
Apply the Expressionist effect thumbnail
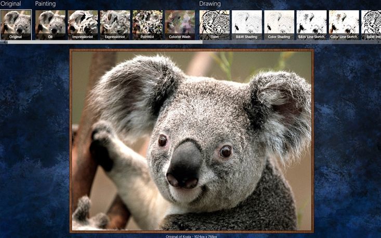tap(115, 25)
